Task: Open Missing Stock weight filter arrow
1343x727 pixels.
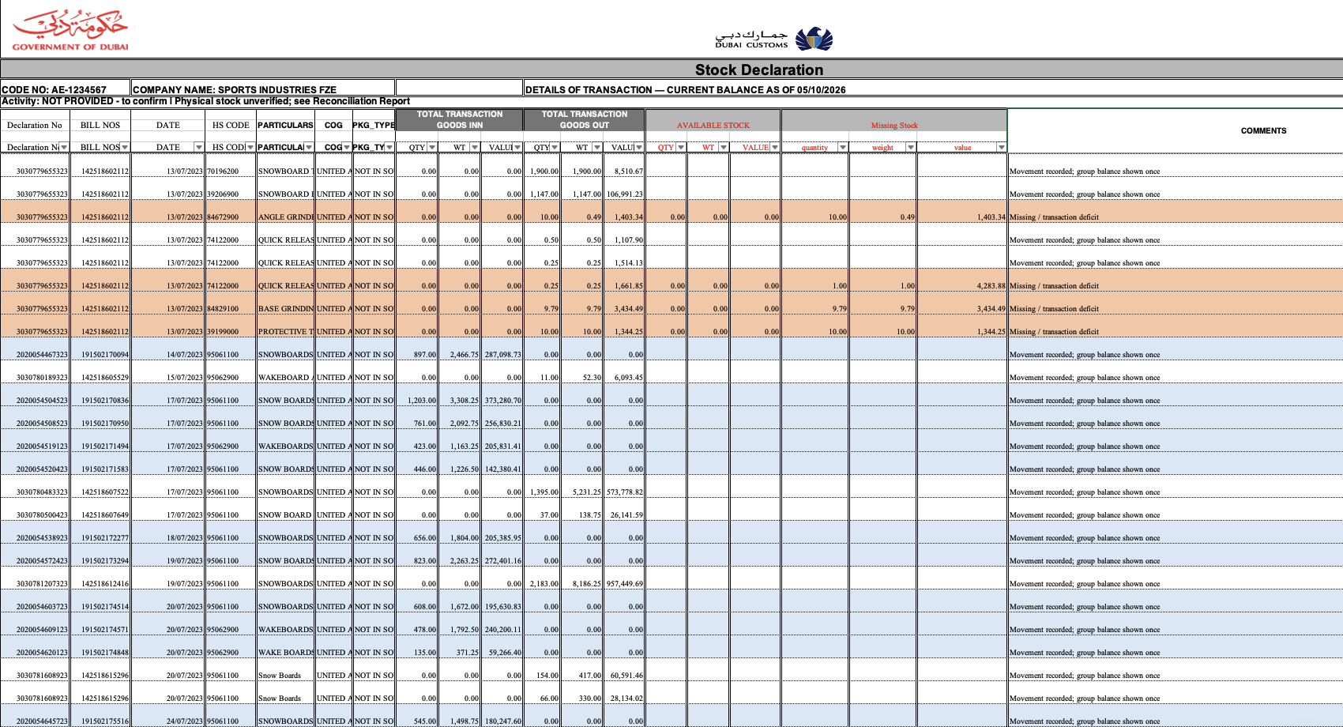Action: [x=911, y=147]
